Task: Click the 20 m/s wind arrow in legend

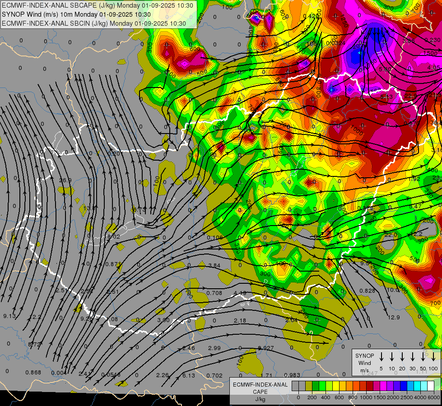Action: (x=402, y=356)
